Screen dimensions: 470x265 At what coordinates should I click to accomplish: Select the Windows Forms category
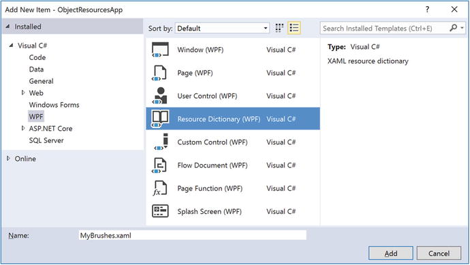coord(54,105)
